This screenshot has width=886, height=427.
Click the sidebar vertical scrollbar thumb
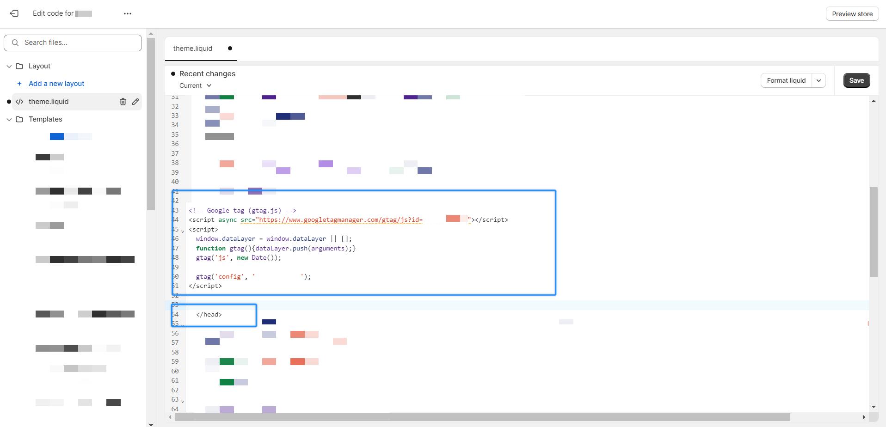(151, 124)
